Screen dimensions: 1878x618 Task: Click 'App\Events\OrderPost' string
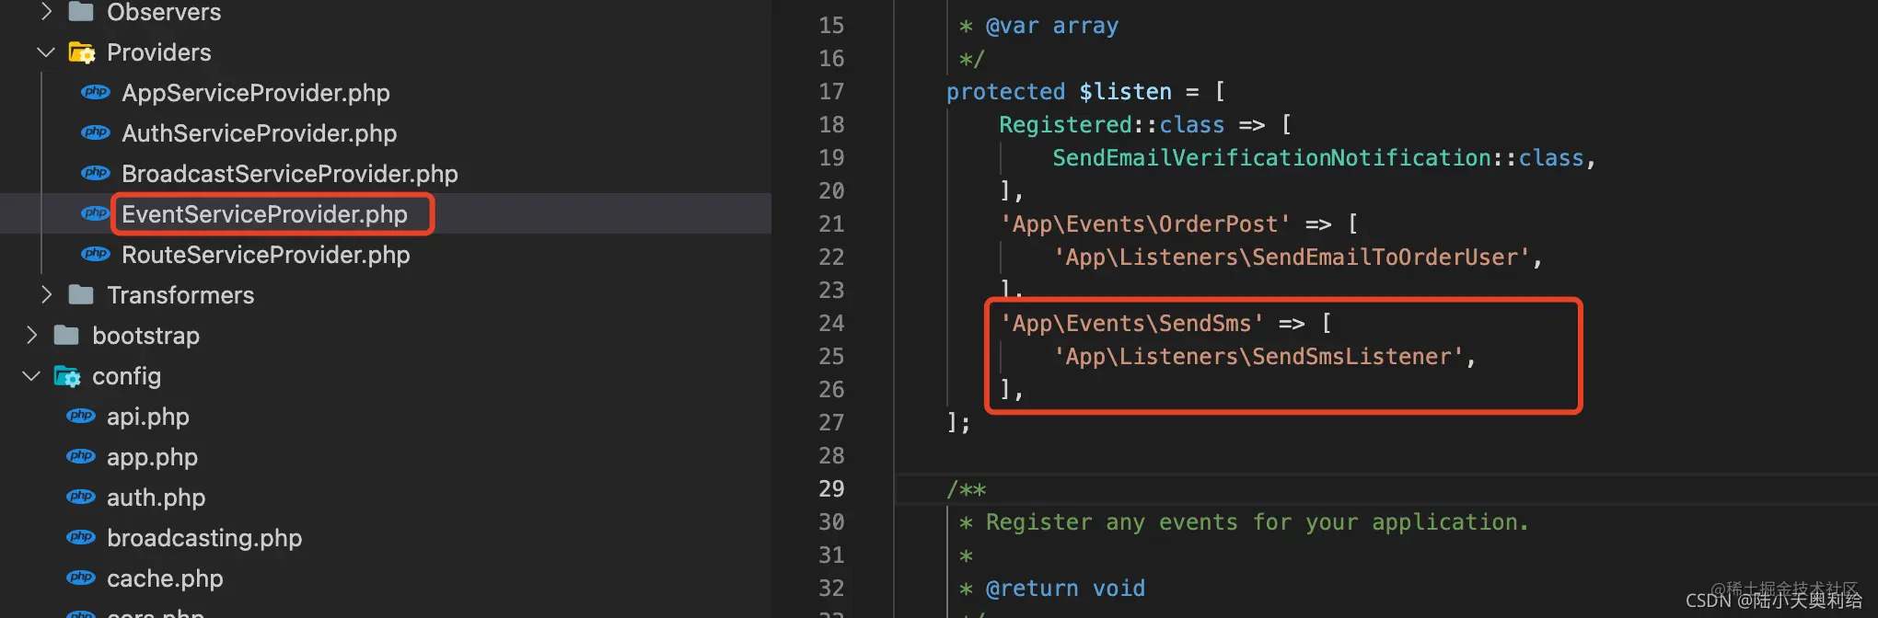[x=1145, y=224]
